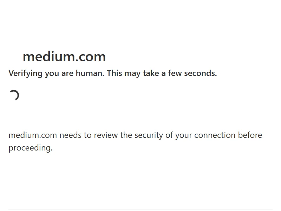Viewport: 281px width, 211px height.
Task: Click the word "proceeding." on the last line
Action: 31,148
